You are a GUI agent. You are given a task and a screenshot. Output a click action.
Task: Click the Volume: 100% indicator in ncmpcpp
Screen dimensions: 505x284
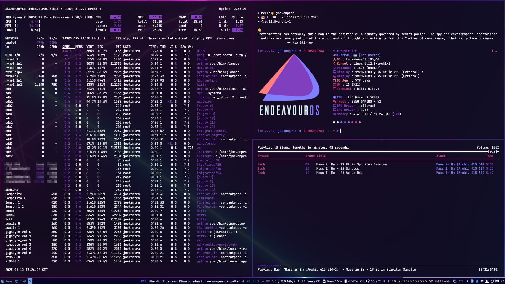(x=488, y=148)
